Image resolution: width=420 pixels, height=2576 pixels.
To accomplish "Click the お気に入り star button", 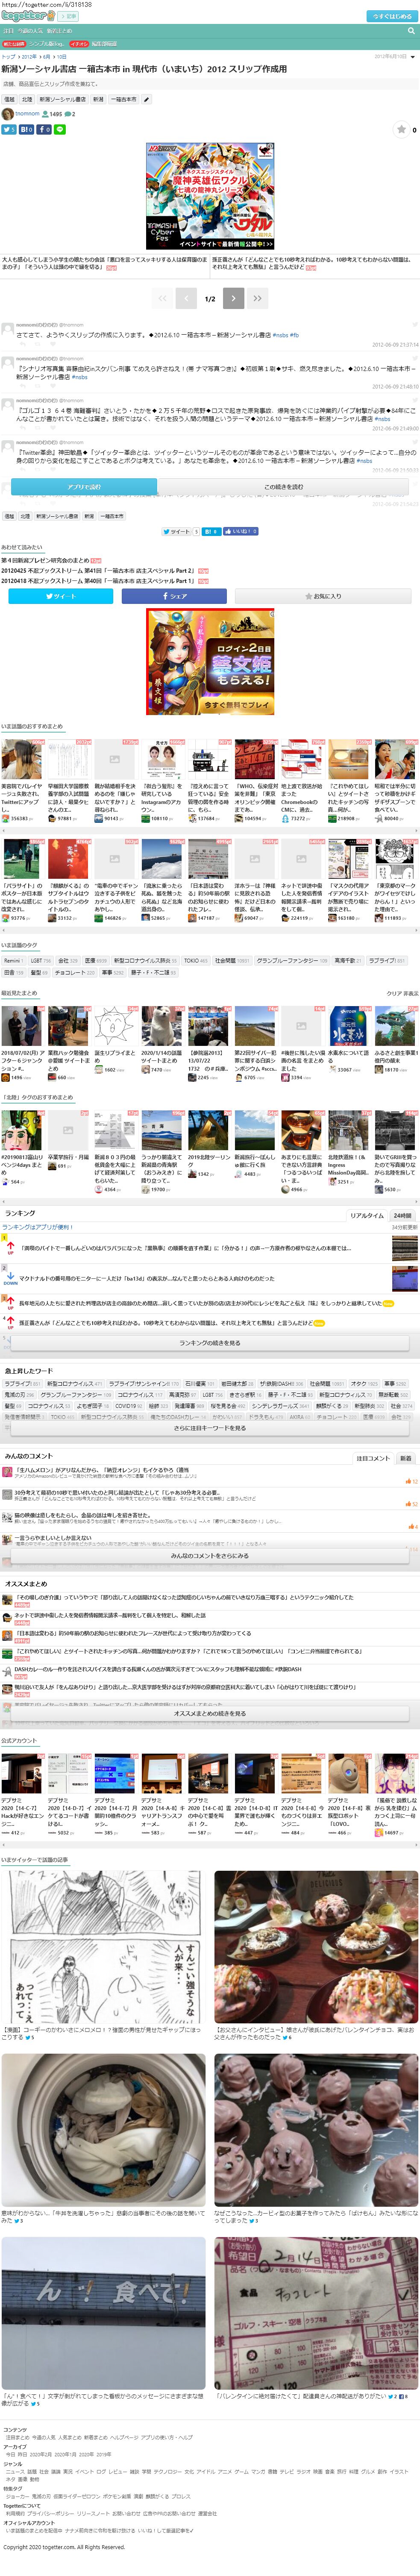I will click(x=323, y=595).
